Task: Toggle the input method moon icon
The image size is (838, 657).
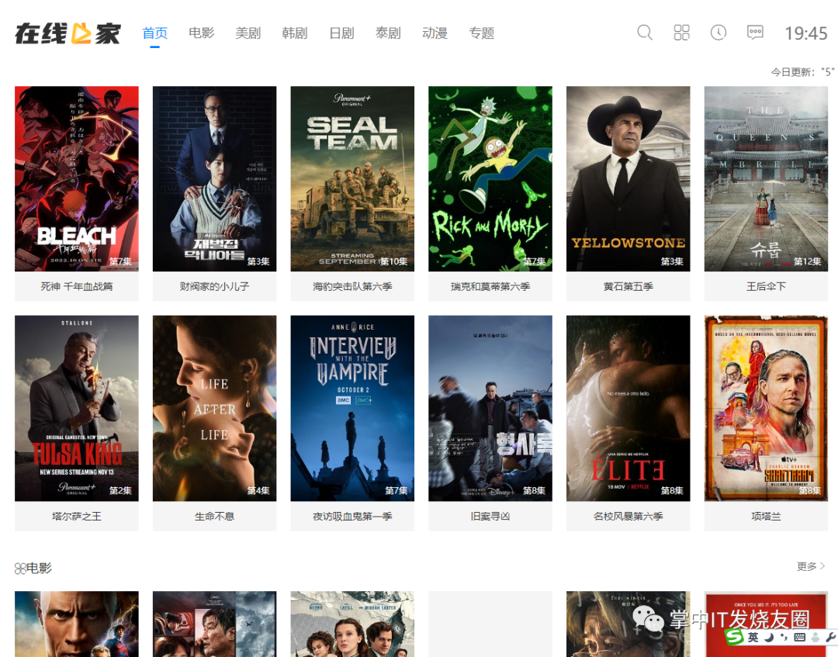Action: (x=768, y=637)
